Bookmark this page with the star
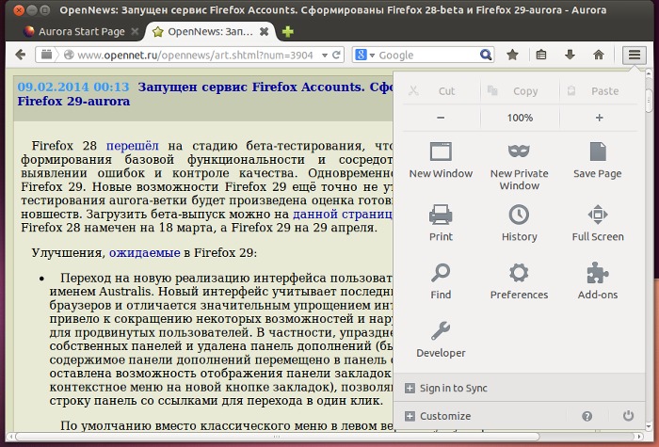Image resolution: width=659 pixels, height=447 pixels. click(x=512, y=55)
